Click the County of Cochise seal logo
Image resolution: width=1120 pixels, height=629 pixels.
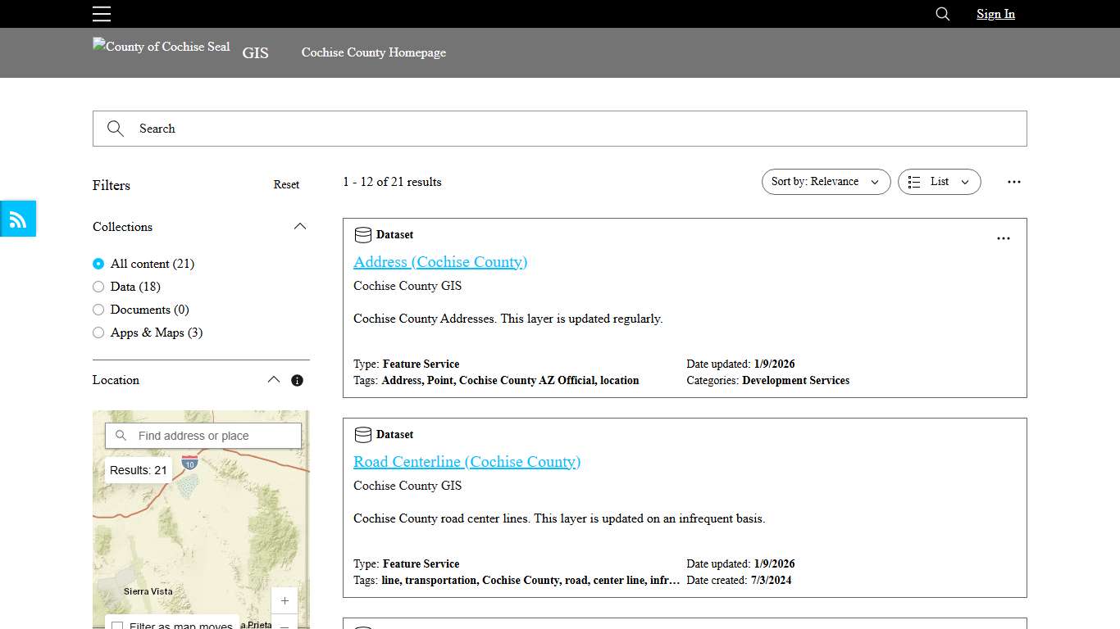(161, 47)
